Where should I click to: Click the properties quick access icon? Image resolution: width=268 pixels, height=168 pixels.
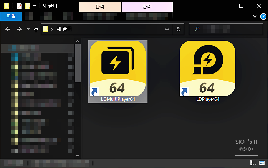point(19,6)
